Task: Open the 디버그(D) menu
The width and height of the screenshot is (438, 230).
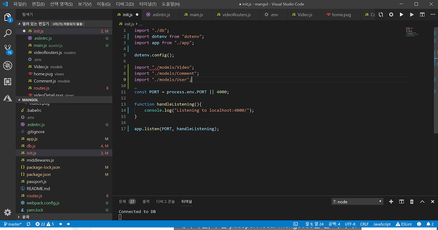Action: (x=125, y=4)
